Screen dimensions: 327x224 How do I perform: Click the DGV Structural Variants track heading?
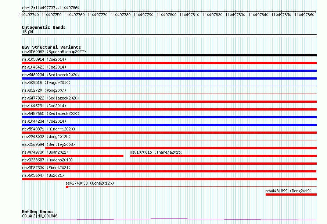(51, 47)
